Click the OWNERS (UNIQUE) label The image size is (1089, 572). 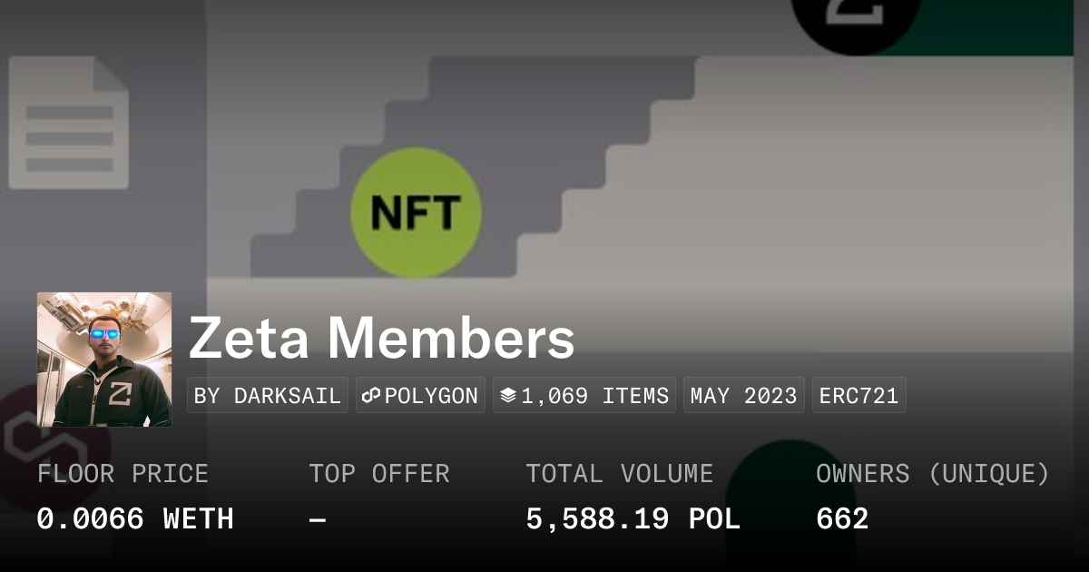[932, 474]
